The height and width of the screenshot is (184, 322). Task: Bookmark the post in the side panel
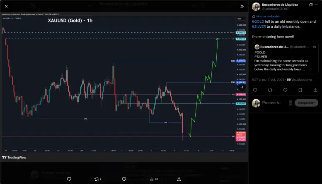coord(300,90)
